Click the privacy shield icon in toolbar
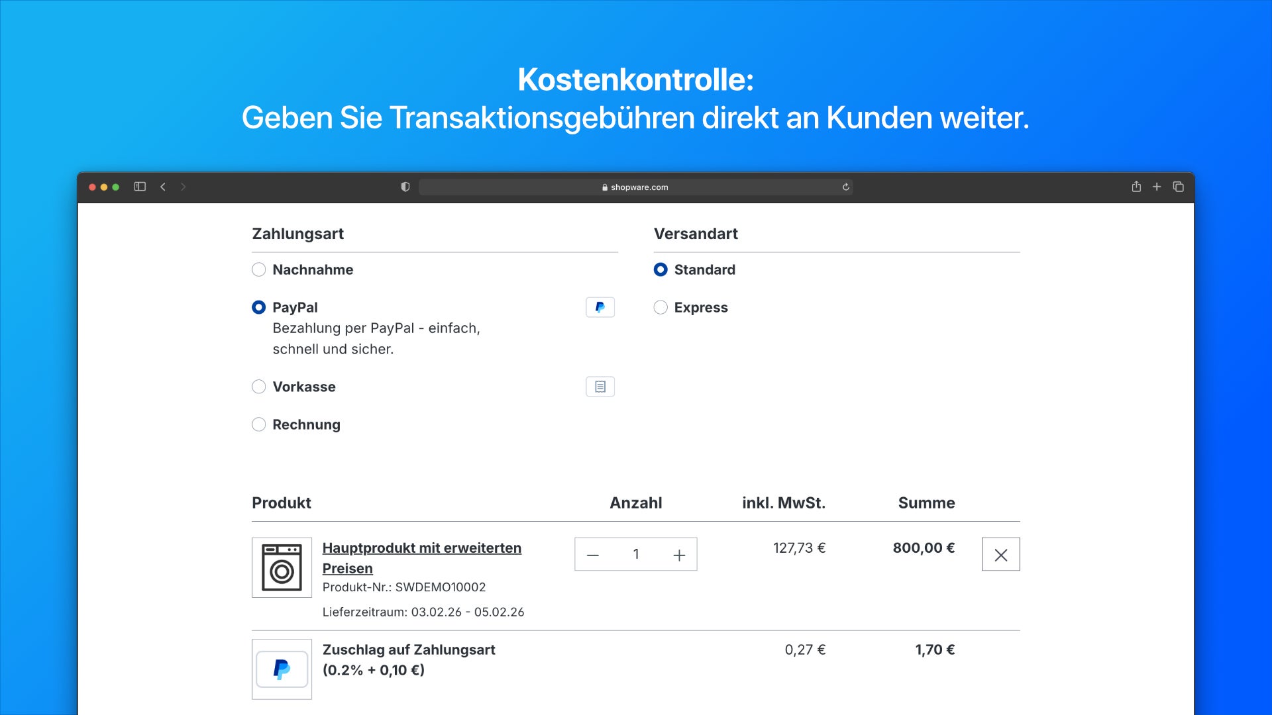Viewport: 1272px width, 715px height. click(405, 187)
